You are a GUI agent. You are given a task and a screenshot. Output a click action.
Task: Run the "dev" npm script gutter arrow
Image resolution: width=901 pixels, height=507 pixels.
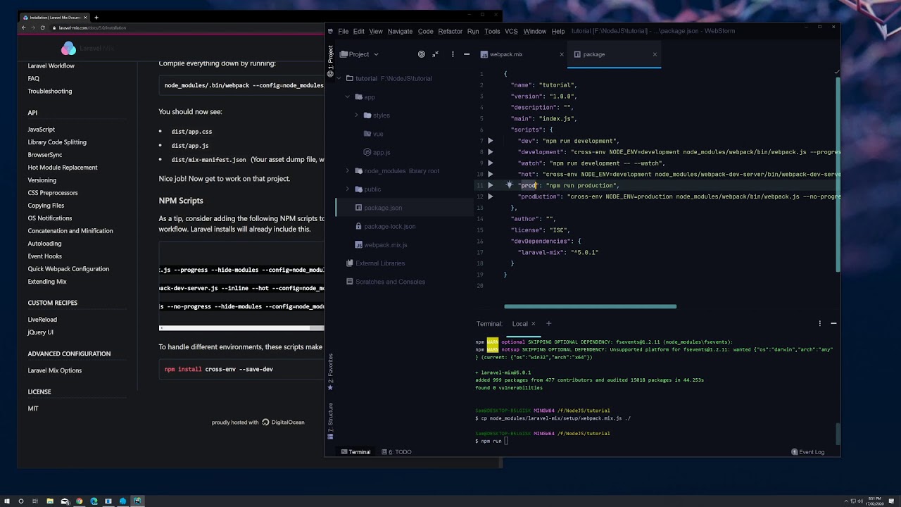491,141
